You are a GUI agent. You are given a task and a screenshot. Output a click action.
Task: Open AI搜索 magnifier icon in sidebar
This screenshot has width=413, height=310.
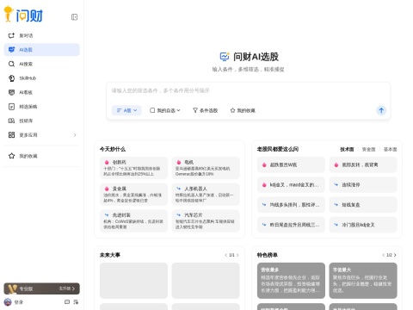click(x=11, y=64)
